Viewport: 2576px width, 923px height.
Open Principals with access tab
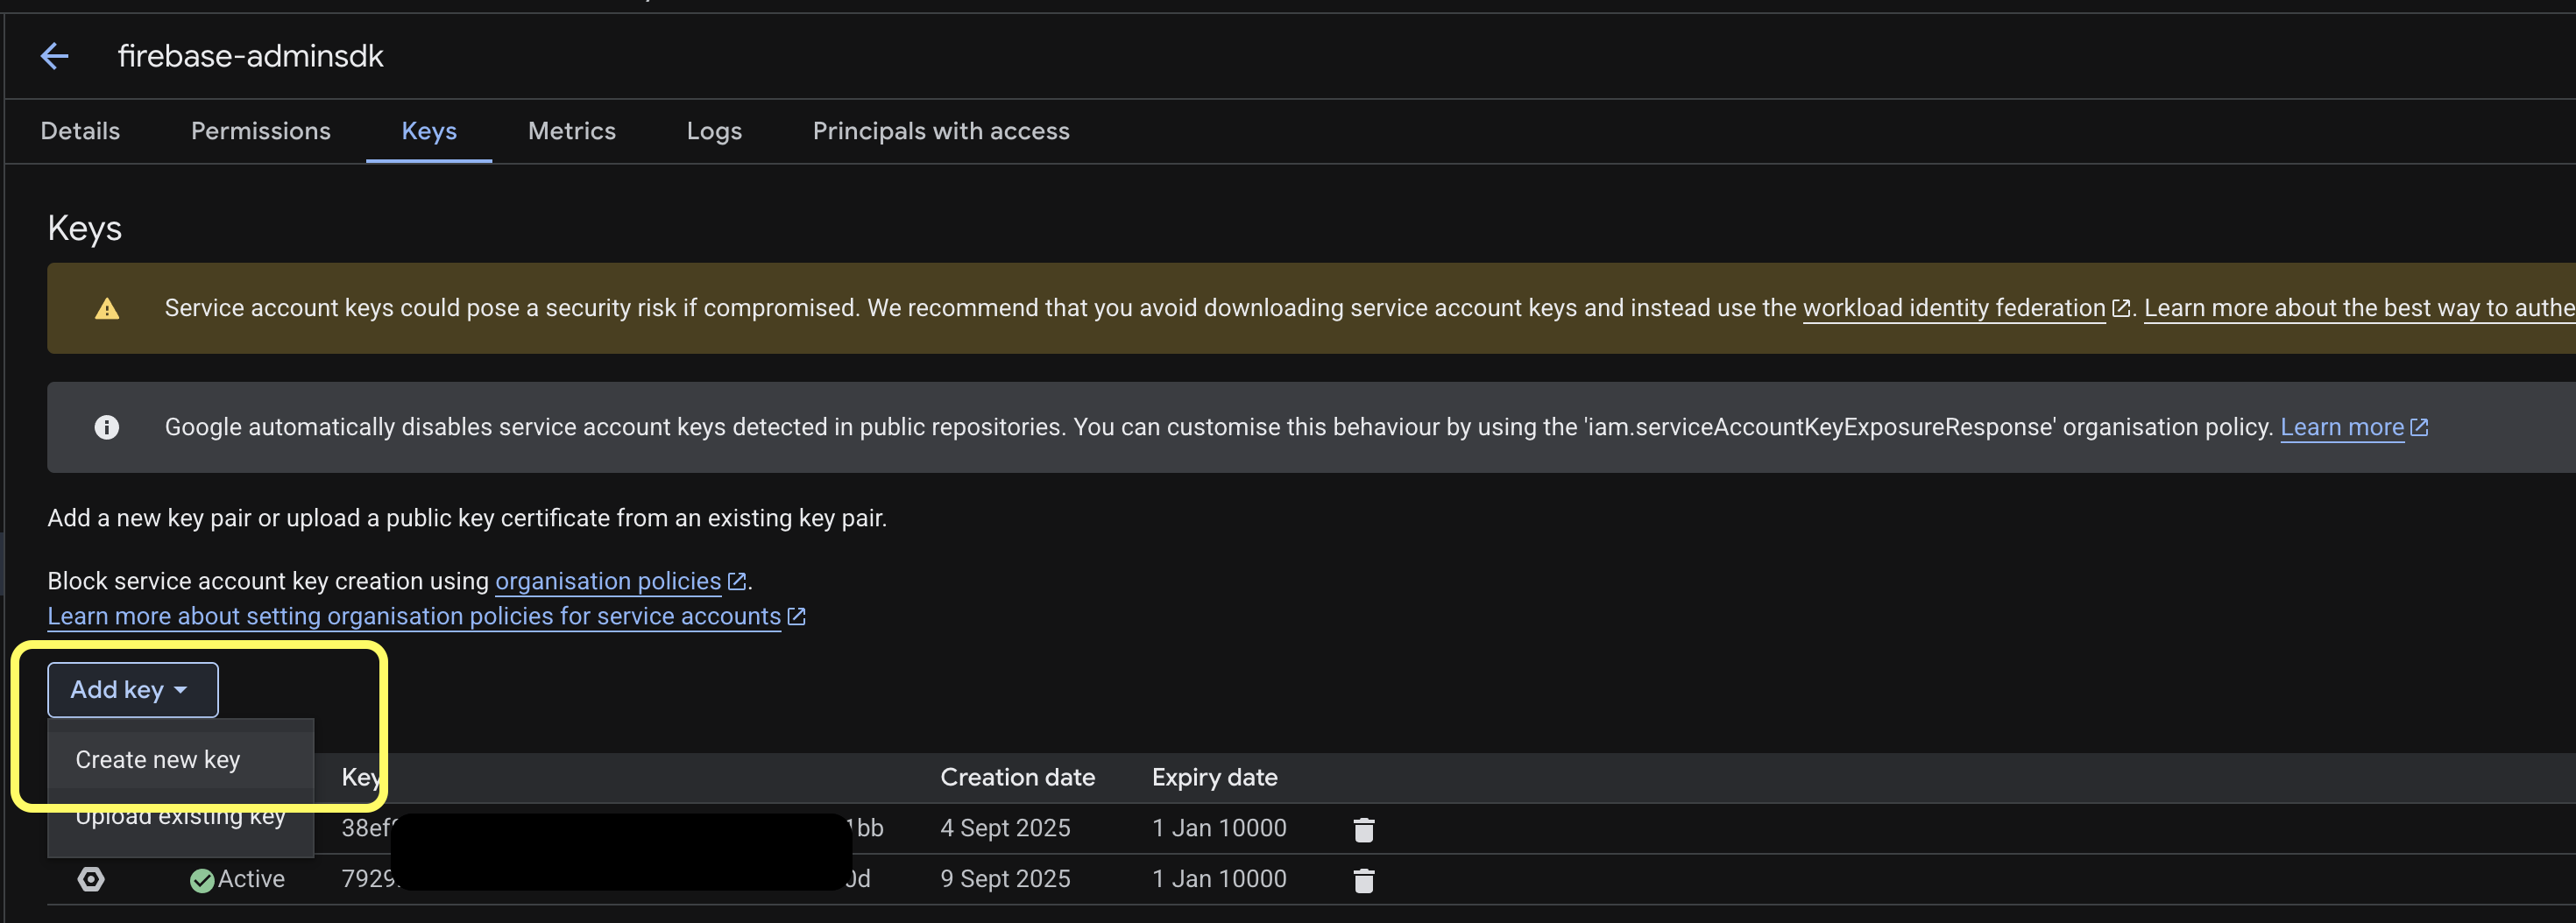[x=941, y=130]
